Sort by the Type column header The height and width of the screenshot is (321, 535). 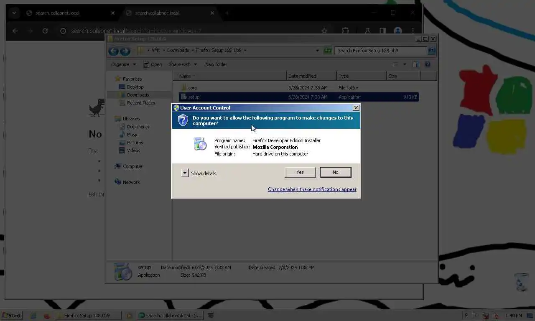362,76
